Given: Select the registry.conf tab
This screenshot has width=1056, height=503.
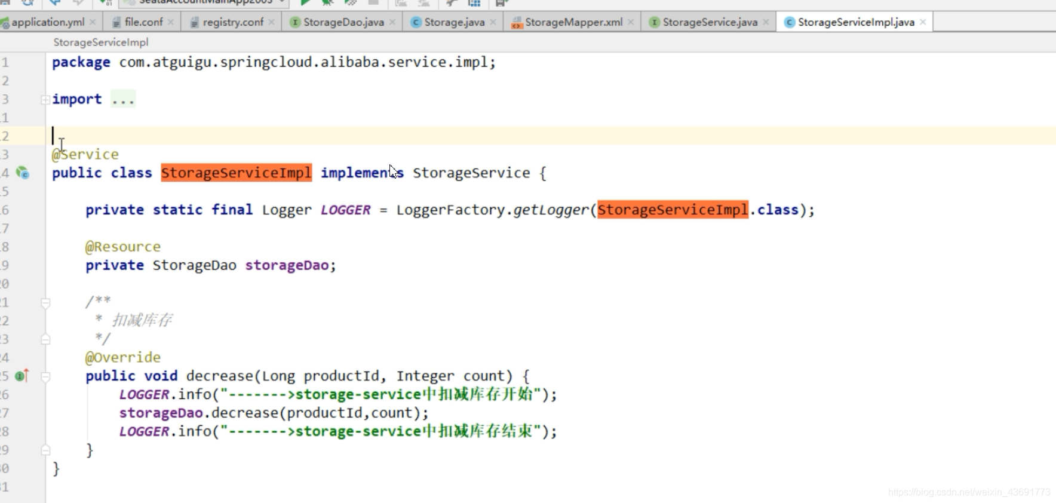Looking at the screenshot, I should [x=233, y=22].
